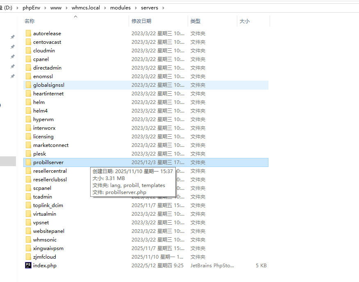This screenshot has width=359, height=282.
Task: Open the chevron after modules in path
Action: [136, 8]
